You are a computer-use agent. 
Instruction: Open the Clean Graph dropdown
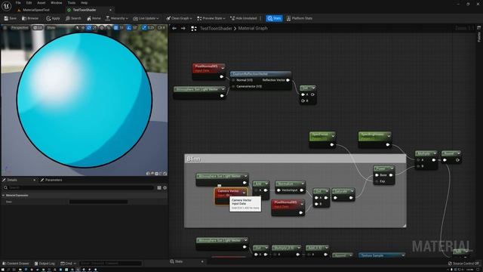point(179,18)
